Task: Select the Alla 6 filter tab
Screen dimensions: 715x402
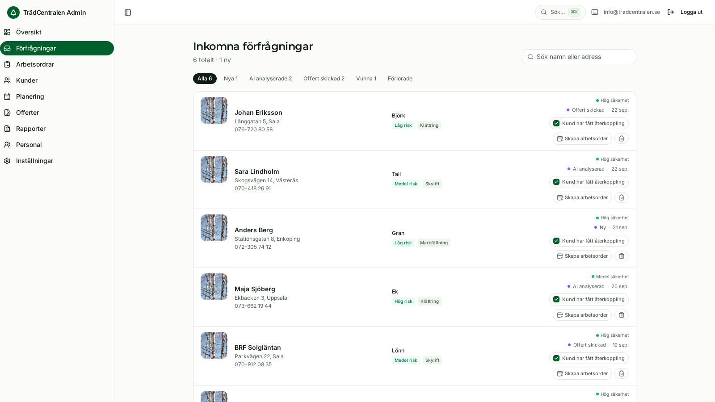Action: [205, 79]
